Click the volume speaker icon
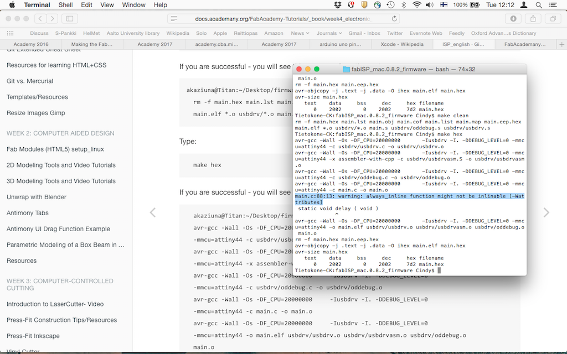Viewport: 567px width, 354px height. (x=430, y=4)
